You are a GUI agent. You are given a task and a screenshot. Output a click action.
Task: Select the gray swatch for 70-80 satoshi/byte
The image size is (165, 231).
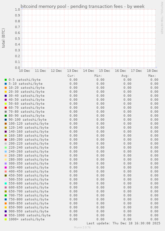[x=6, y=112]
